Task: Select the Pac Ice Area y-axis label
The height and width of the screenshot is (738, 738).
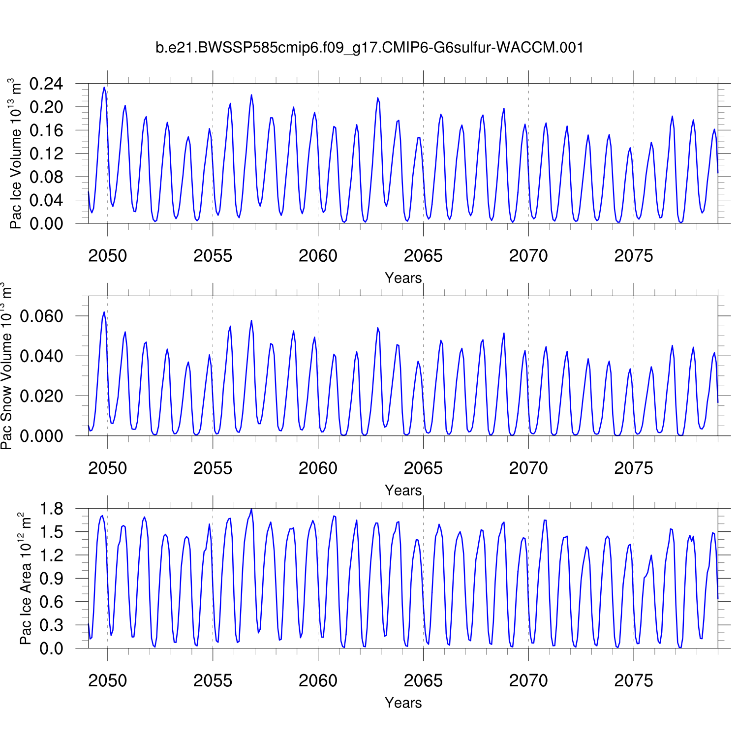Action: pos(25,579)
